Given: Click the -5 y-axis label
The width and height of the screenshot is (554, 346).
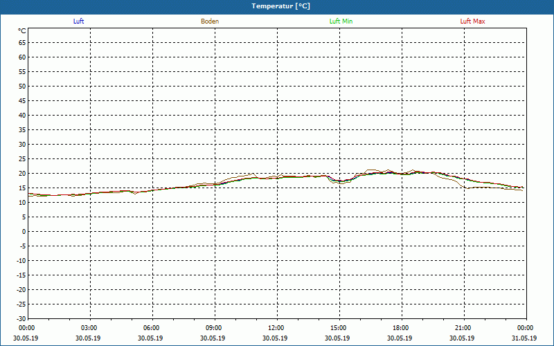Looking at the screenshot, I should [23, 246].
